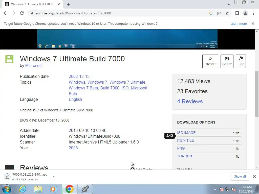Image resolution: width=259 pixels, height=194 pixels.
Task: Click the page vertical scrollbar thumb
Action: click(257, 93)
